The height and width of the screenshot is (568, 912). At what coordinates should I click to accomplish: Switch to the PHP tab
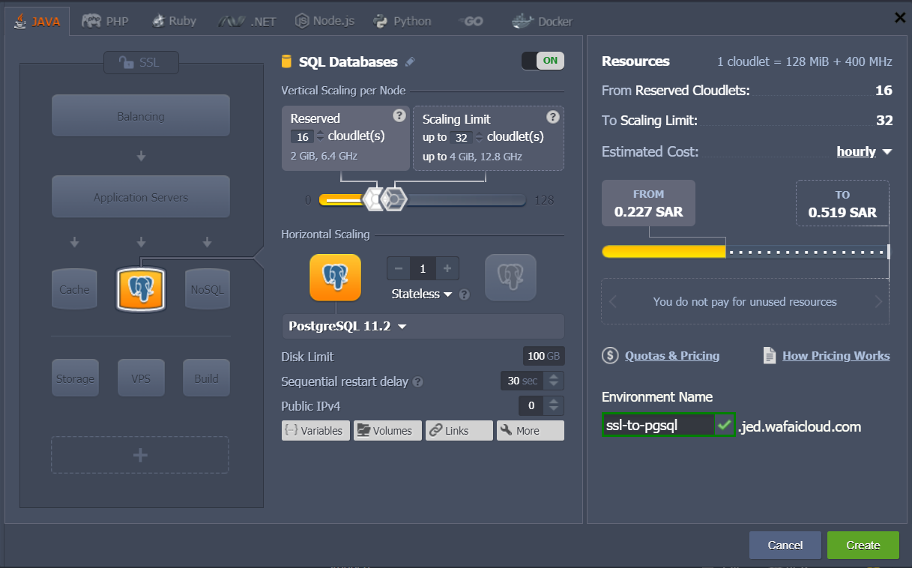click(105, 21)
